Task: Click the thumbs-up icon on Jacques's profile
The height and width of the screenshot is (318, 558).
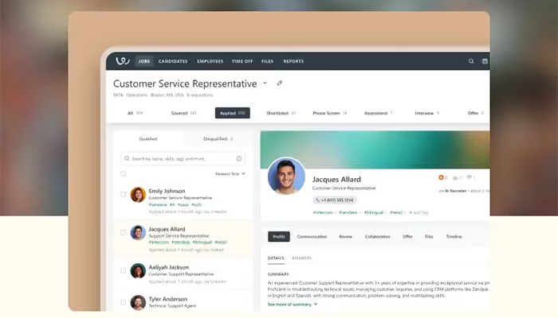Action: [455, 177]
